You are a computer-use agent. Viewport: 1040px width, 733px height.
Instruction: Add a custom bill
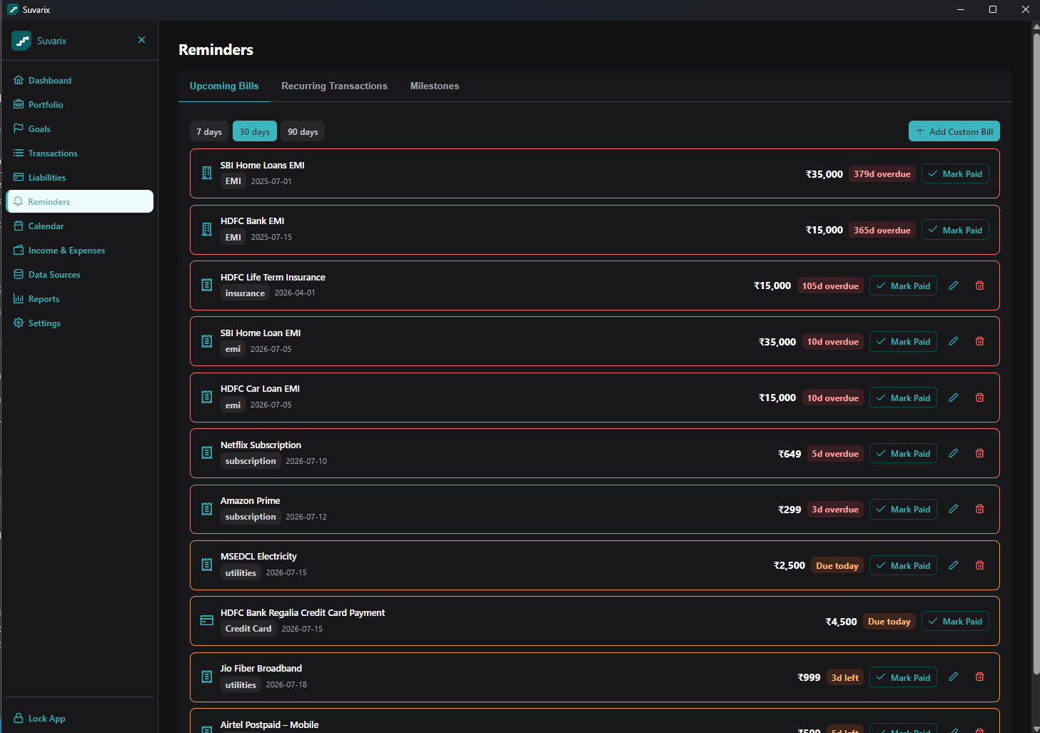click(x=954, y=131)
